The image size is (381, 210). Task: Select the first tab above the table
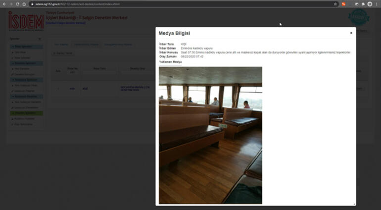click(x=61, y=45)
